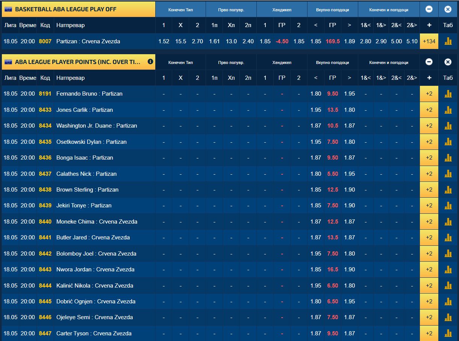The height and width of the screenshot is (341, 459).
Task: Open stats chart icon for Fernando Bruno row
Action: [x=448, y=94]
